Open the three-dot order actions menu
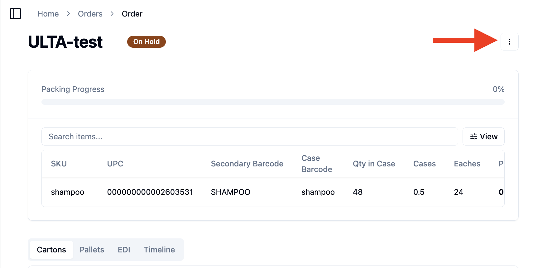This screenshot has width=533, height=268. 509,41
